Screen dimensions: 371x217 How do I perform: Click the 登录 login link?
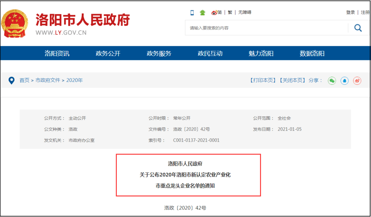[x=350, y=13]
